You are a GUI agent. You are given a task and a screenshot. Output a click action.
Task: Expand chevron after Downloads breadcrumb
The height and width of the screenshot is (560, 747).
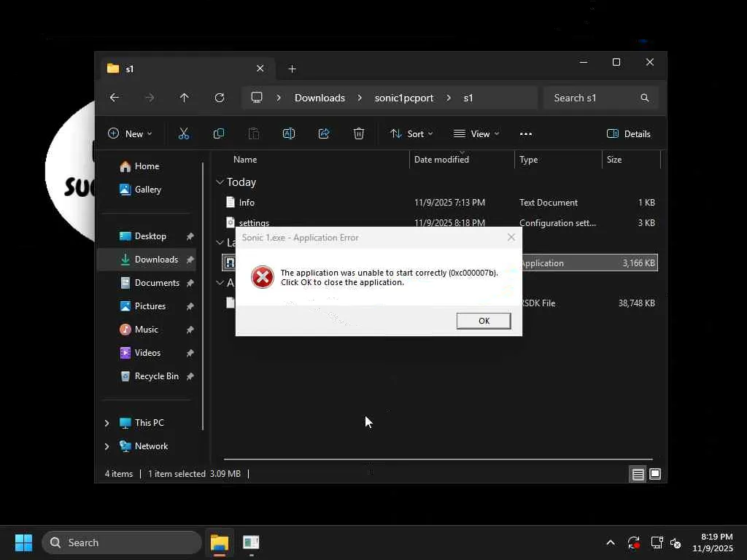pos(360,98)
